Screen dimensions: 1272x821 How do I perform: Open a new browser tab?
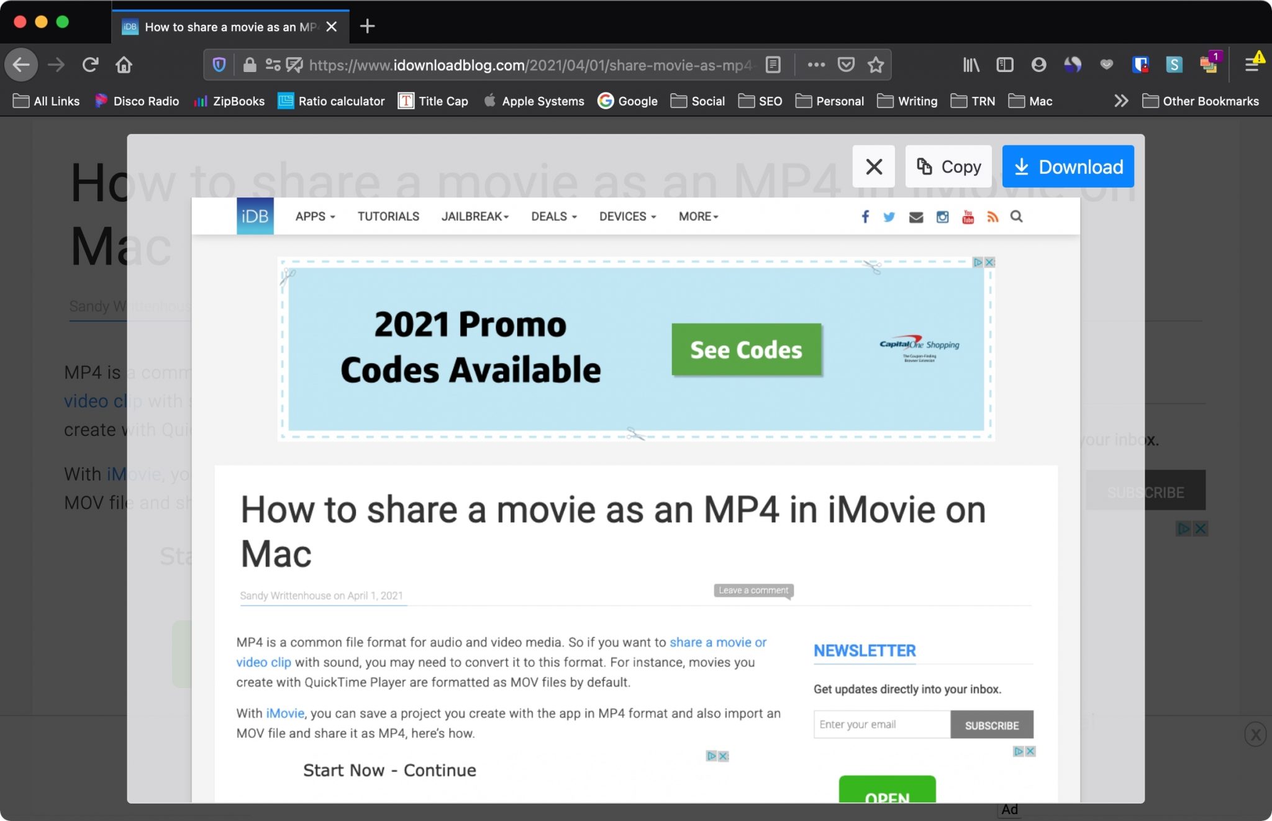(367, 26)
